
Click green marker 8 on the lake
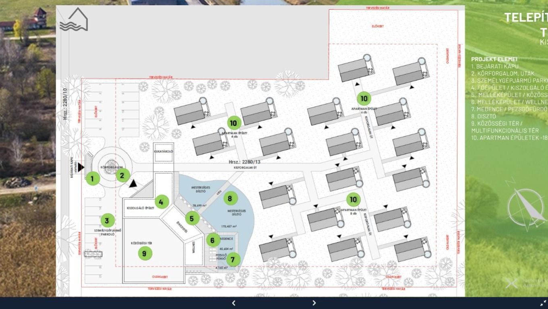(x=230, y=198)
